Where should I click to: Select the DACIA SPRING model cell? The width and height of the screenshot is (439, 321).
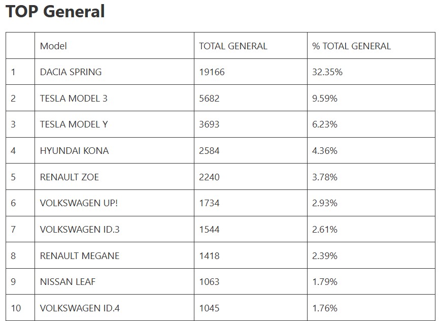click(71, 72)
